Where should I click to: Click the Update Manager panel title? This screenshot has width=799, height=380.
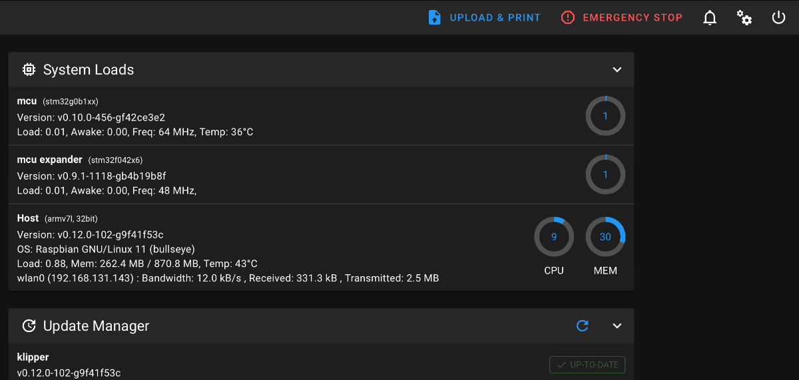tap(96, 326)
